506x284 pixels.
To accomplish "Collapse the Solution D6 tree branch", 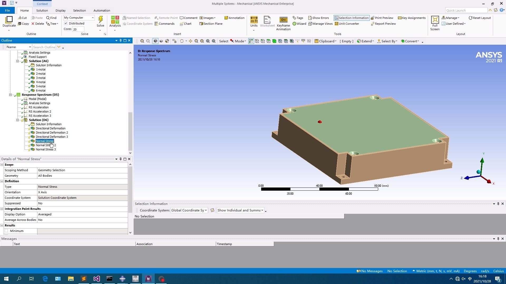I will click(x=18, y=120).
